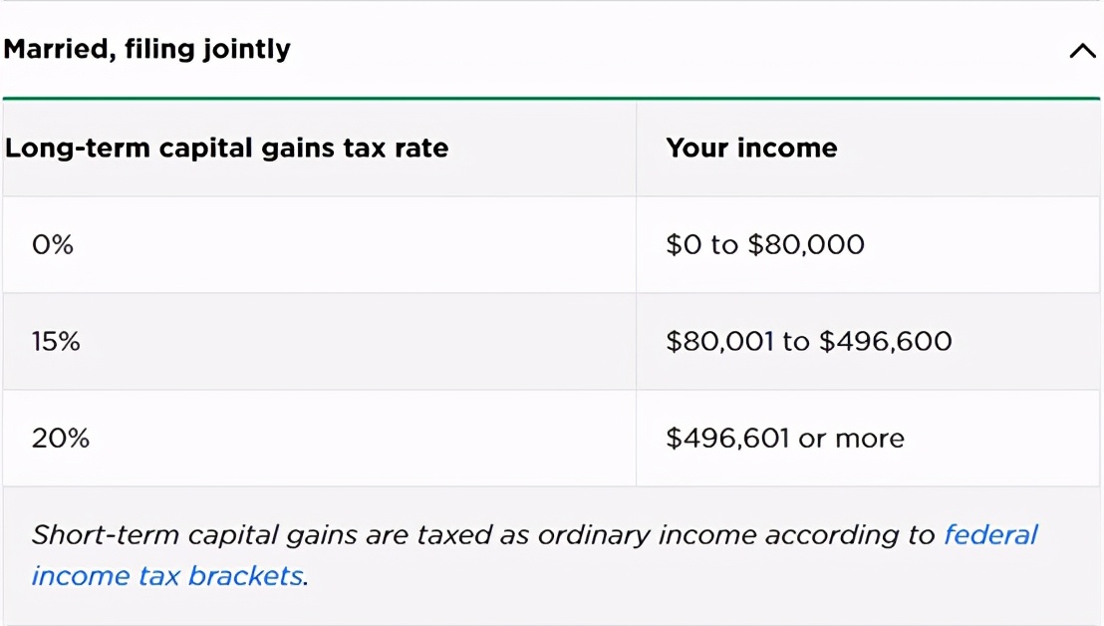This screenshot has height=626, width=1104.
Task: Click the 20% tax rate cell
Action: click(61, 439)
